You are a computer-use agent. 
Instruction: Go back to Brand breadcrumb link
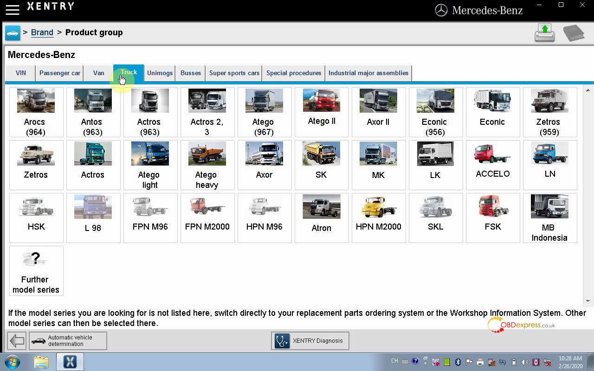tap(42, 32)
